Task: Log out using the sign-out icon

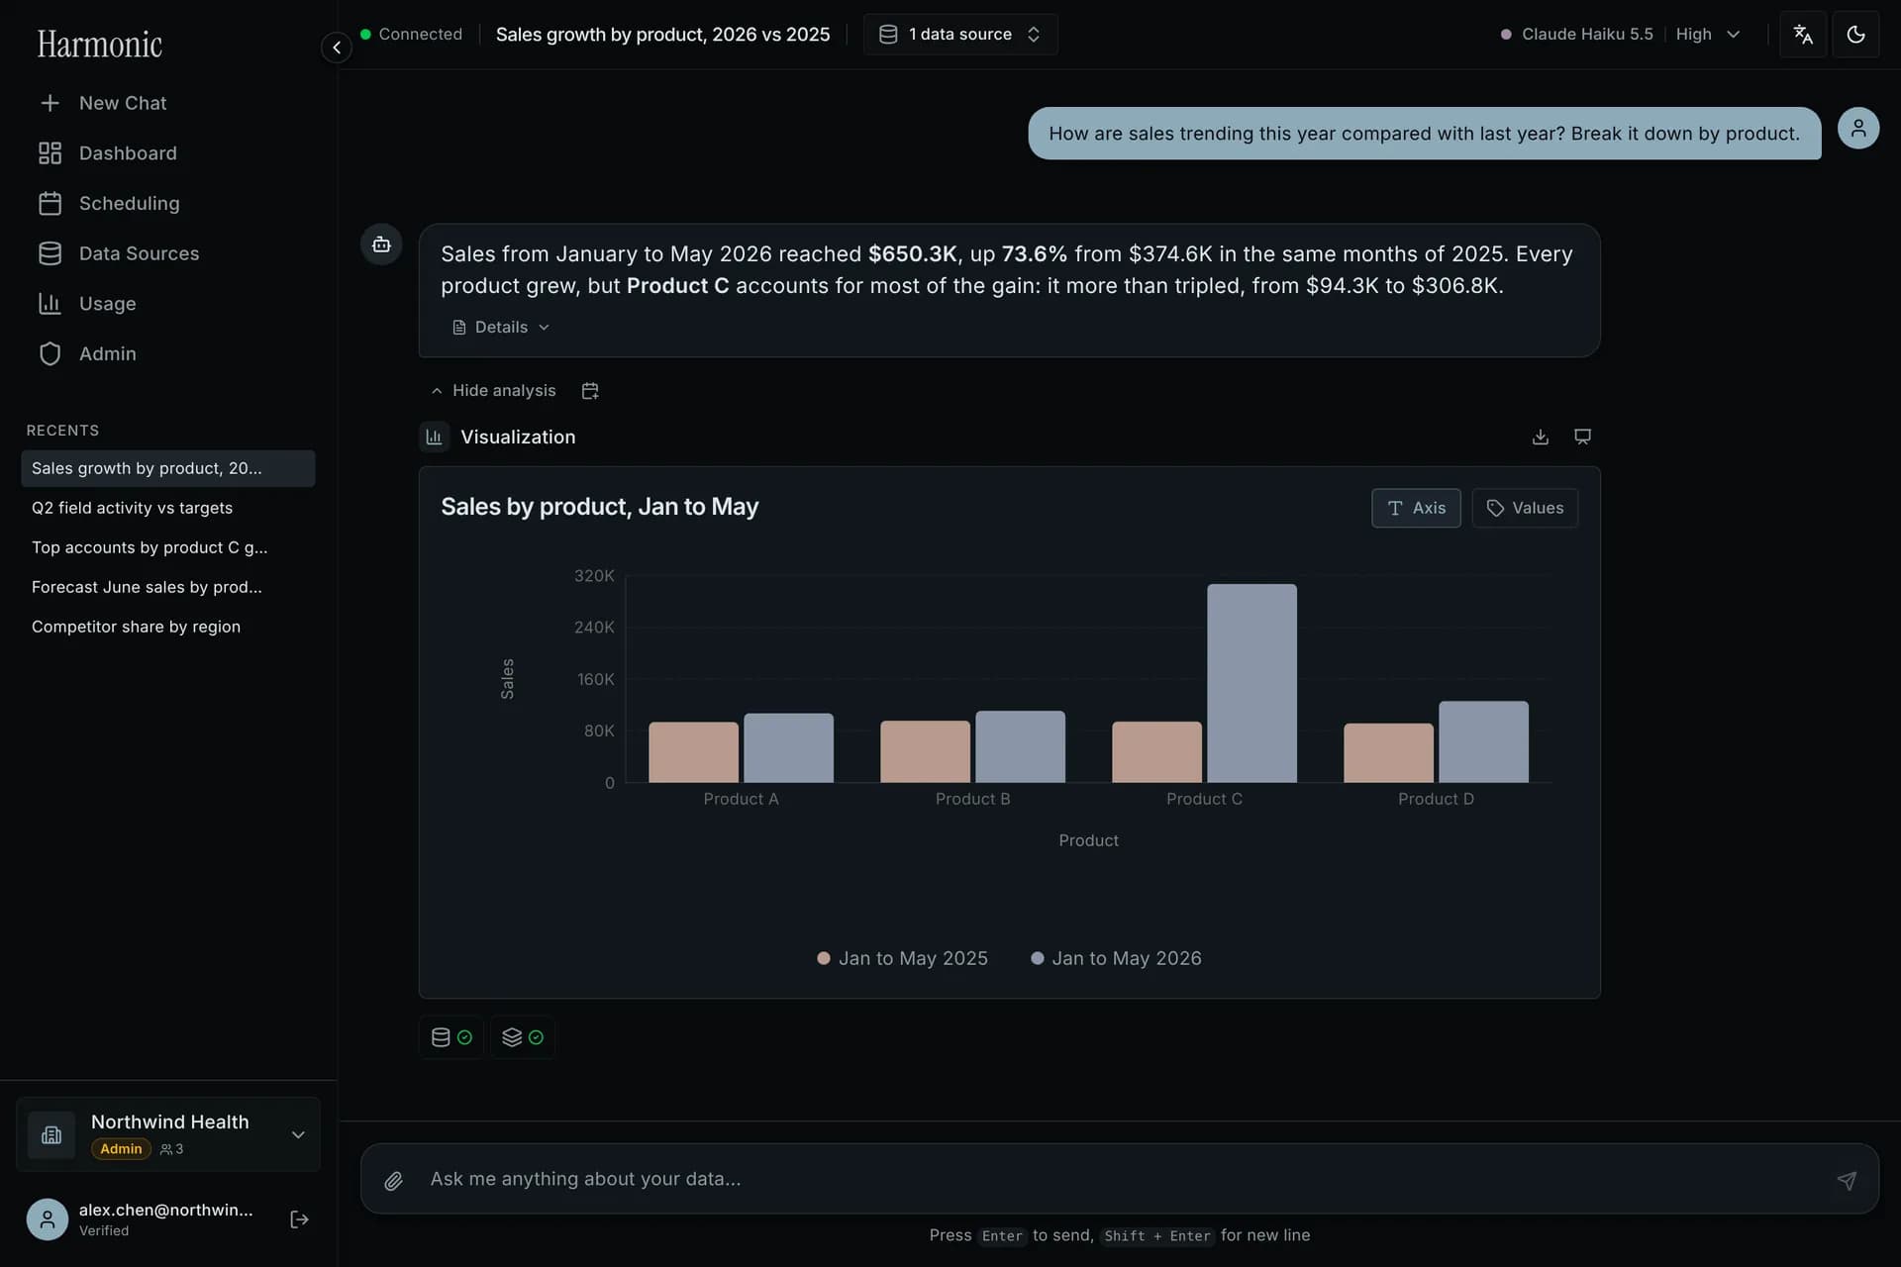Action: click(x=299, y=1219)
